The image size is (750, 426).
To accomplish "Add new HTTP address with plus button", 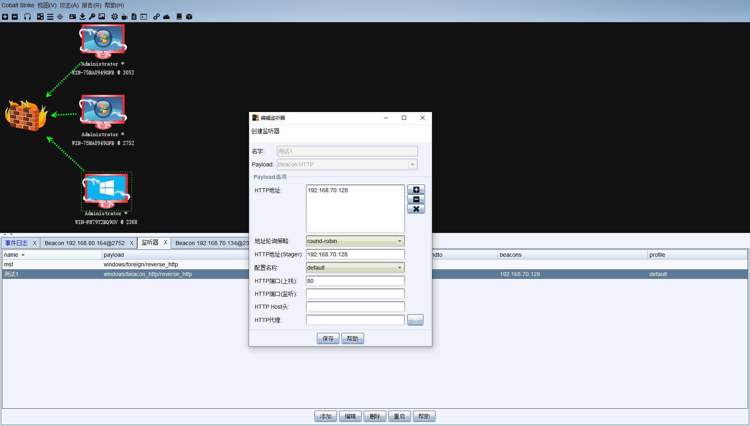I will 416,189.
